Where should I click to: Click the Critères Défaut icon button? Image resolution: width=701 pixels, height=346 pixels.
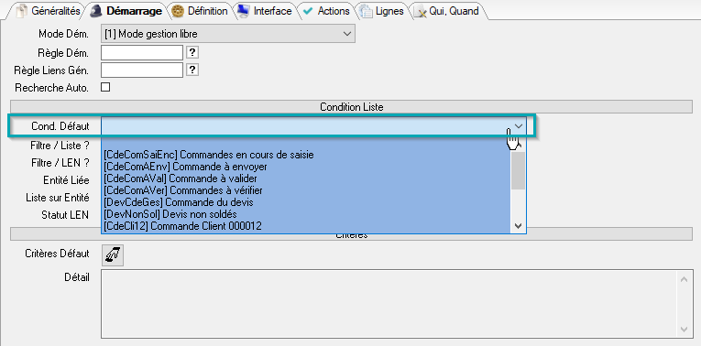(113, 255)
